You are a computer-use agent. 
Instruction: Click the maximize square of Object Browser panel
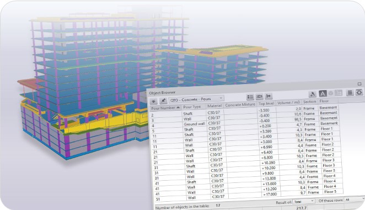[x=359, y=84]
